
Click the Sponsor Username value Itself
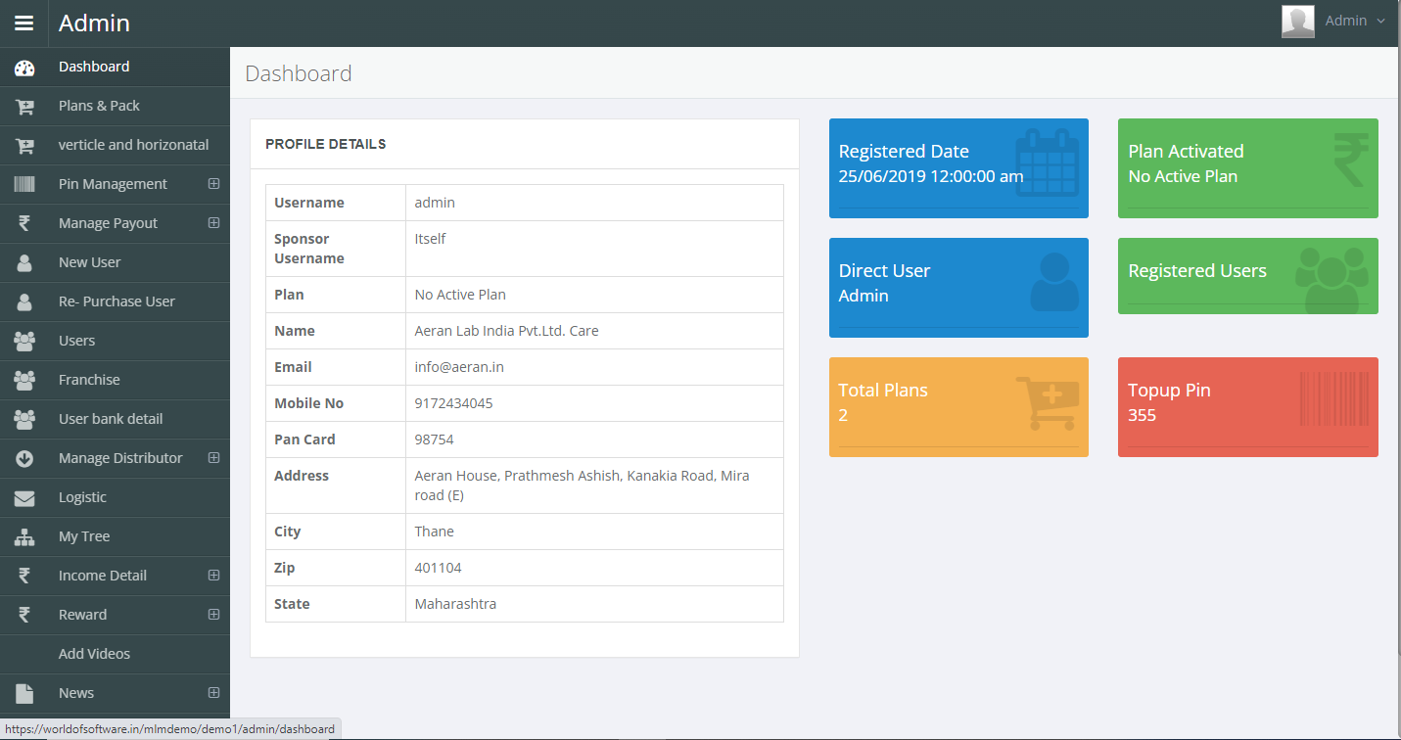click(x=430, y=239)
